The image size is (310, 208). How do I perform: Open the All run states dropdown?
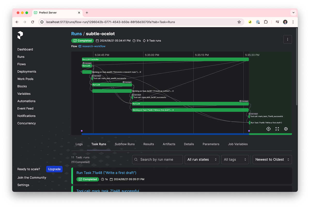(202, 159)
